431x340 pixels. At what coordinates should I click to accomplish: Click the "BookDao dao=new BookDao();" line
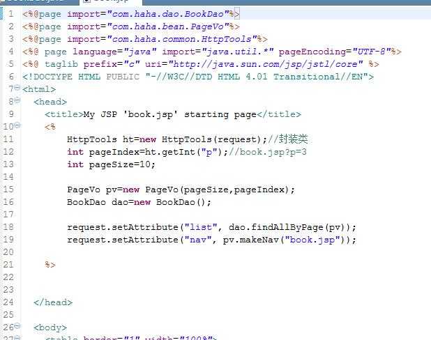[139, 203]
